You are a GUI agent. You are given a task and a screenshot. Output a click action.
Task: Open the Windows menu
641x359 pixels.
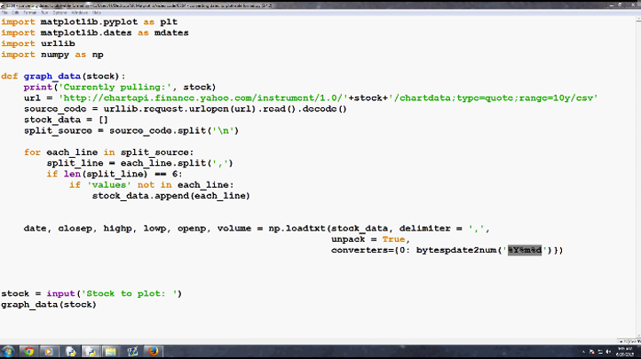[x=79, y=12]
